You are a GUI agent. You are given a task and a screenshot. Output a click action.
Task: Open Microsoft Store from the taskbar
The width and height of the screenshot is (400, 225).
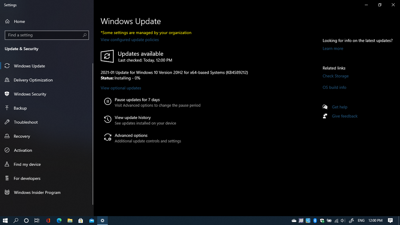[x=80, y=221]
